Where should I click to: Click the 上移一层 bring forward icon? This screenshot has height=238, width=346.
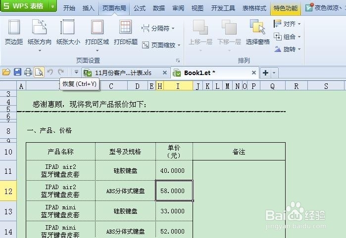click(200, 27)
